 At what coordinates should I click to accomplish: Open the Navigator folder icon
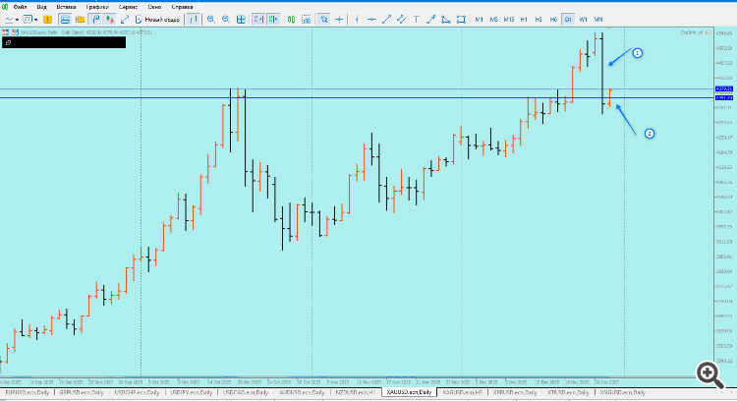pyautogui.click(x=80, y=20)
